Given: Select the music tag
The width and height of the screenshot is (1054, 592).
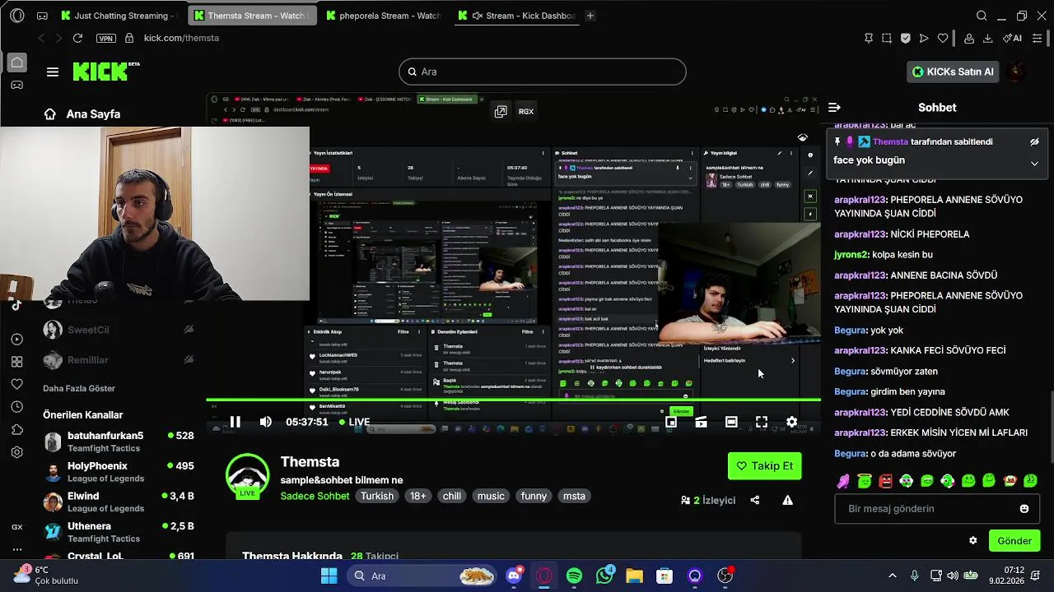Looking at the screenshot, I should [x=491, y=496].
